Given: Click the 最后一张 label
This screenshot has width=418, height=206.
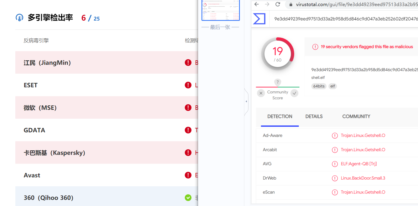Looking at the screenshot, I should click(220, 27).
